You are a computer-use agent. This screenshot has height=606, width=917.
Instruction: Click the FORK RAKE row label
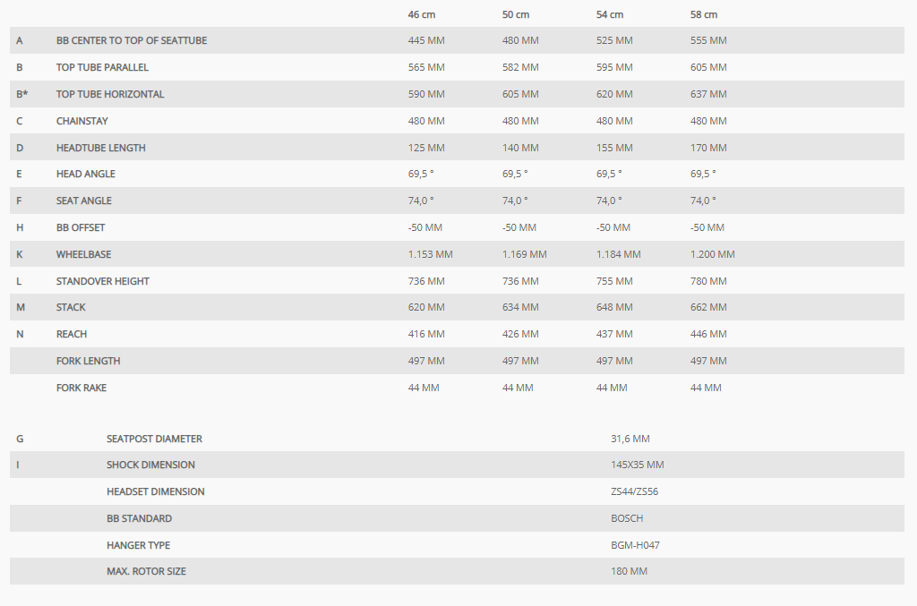pos(81,388)
